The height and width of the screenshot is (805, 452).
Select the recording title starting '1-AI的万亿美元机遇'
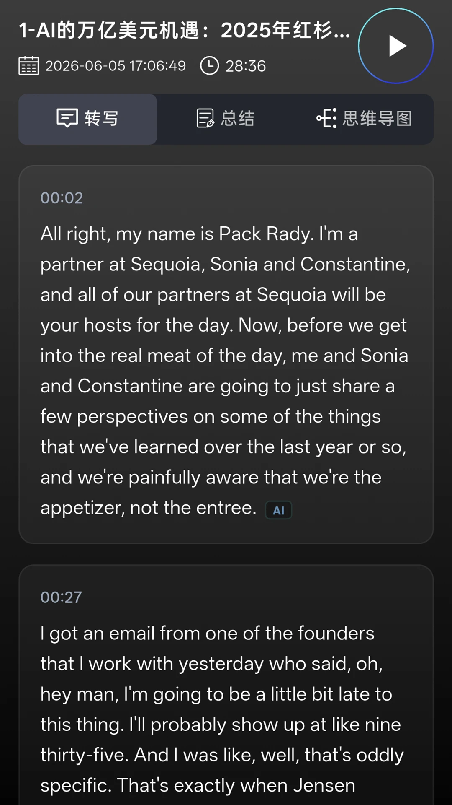coord(185,31)
